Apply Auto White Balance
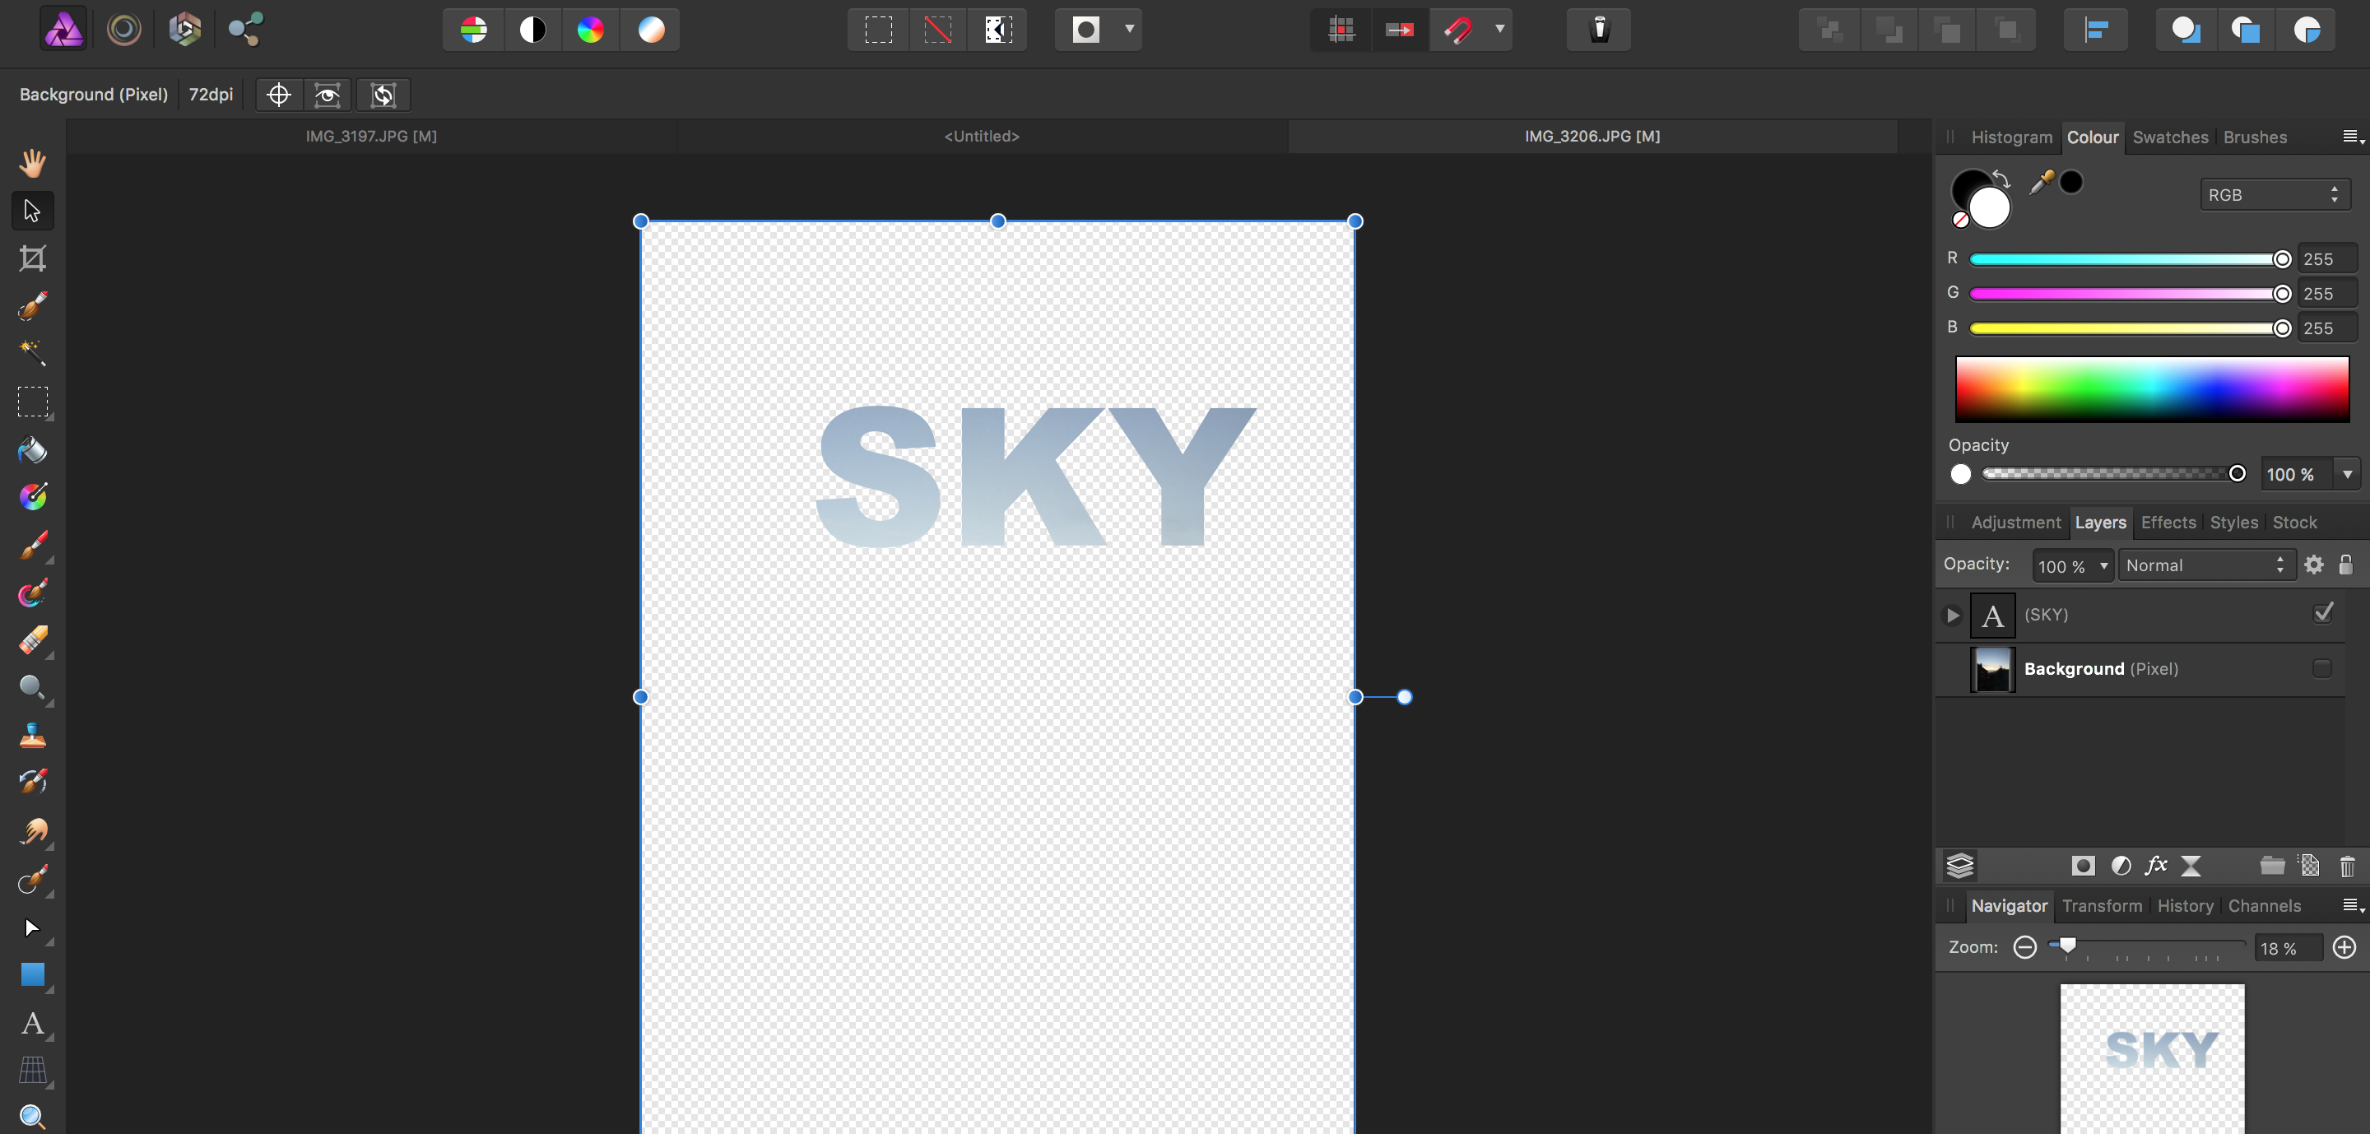Viewport: 2370px width, 1134px height. coord(650,30)
